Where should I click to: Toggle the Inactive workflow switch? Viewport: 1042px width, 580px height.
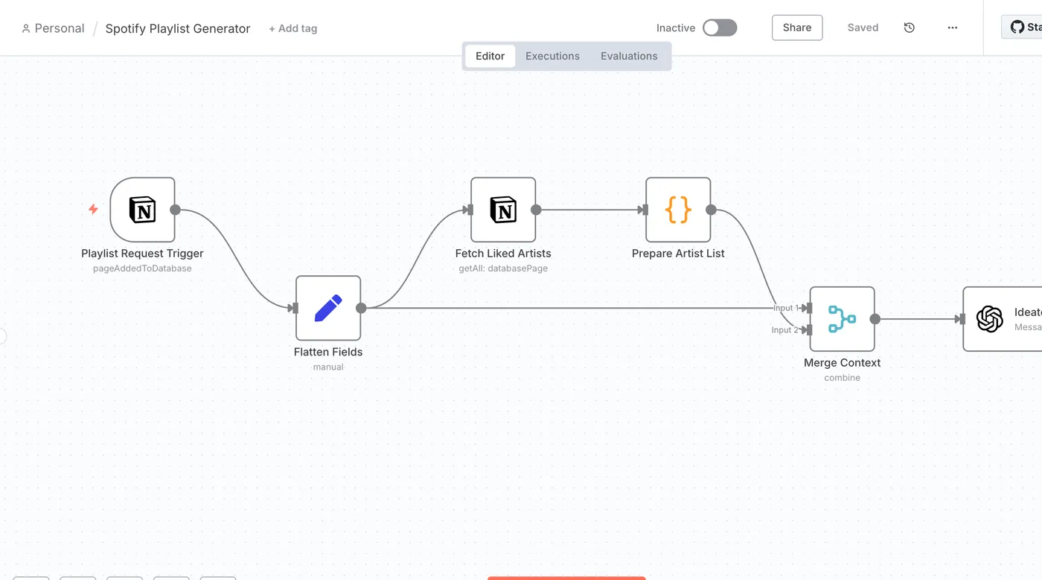720,28
